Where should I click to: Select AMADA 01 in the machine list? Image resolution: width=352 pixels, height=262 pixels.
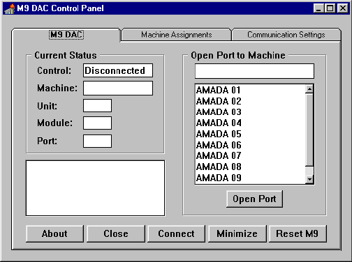[x=250, y=90]
